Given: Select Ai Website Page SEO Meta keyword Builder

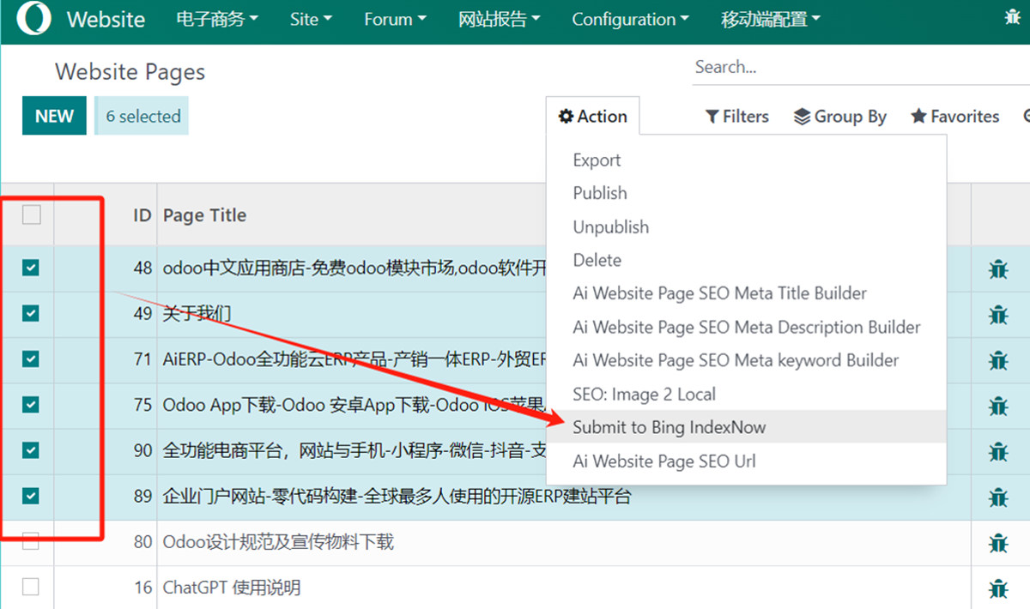Looking at the screenshot, I should (736, 360).
